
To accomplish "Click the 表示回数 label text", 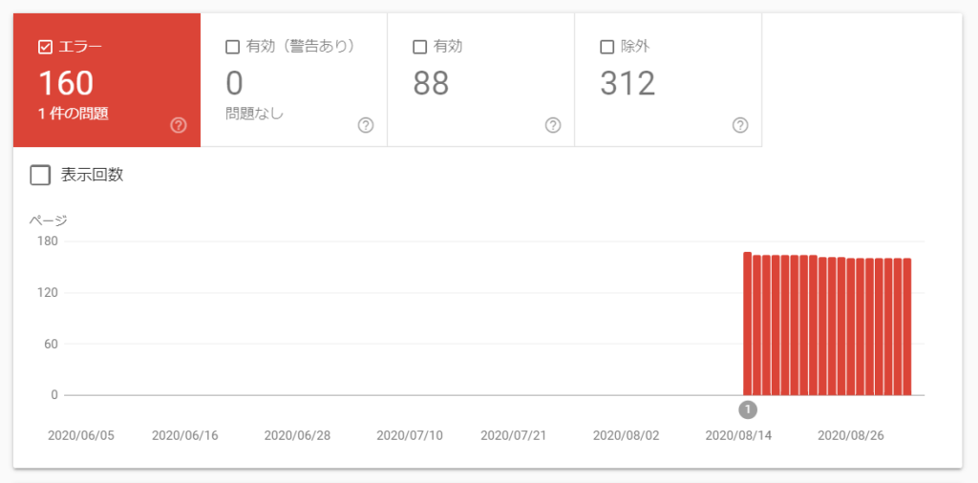I will coord(92,175).
